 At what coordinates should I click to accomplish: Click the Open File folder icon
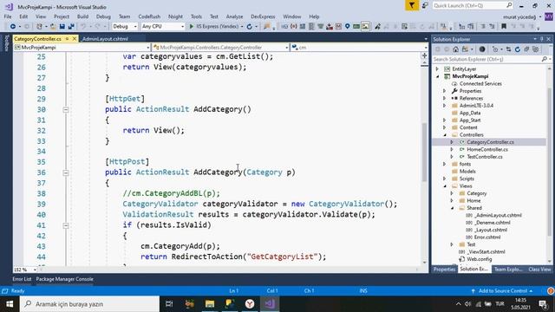53,27
